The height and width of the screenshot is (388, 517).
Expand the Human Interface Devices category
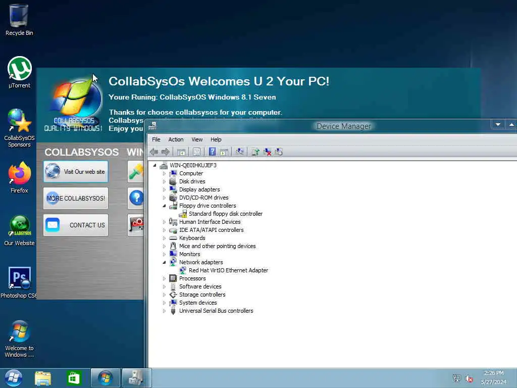click(x=164, y=222)
